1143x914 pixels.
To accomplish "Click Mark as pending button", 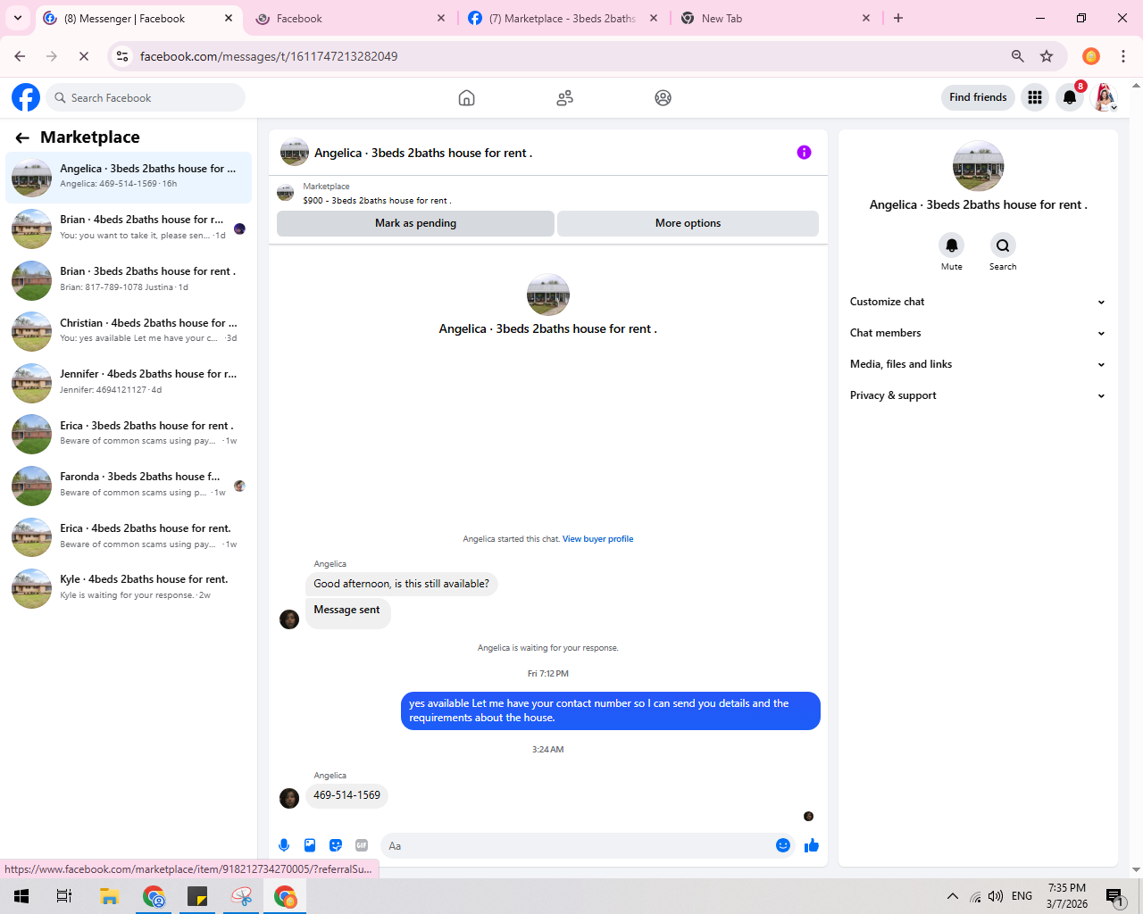I will (415, 223).
